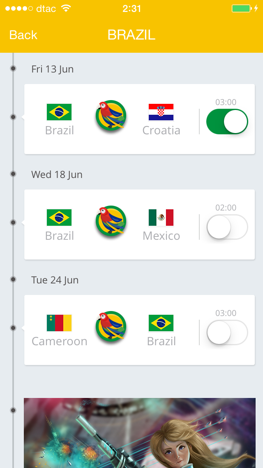Tap the Brazil flag in the Mexico match

click(x=59, y=218)
